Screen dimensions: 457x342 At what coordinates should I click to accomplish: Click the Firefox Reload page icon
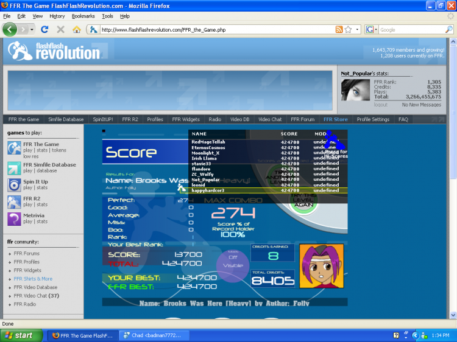pos(44,29)
